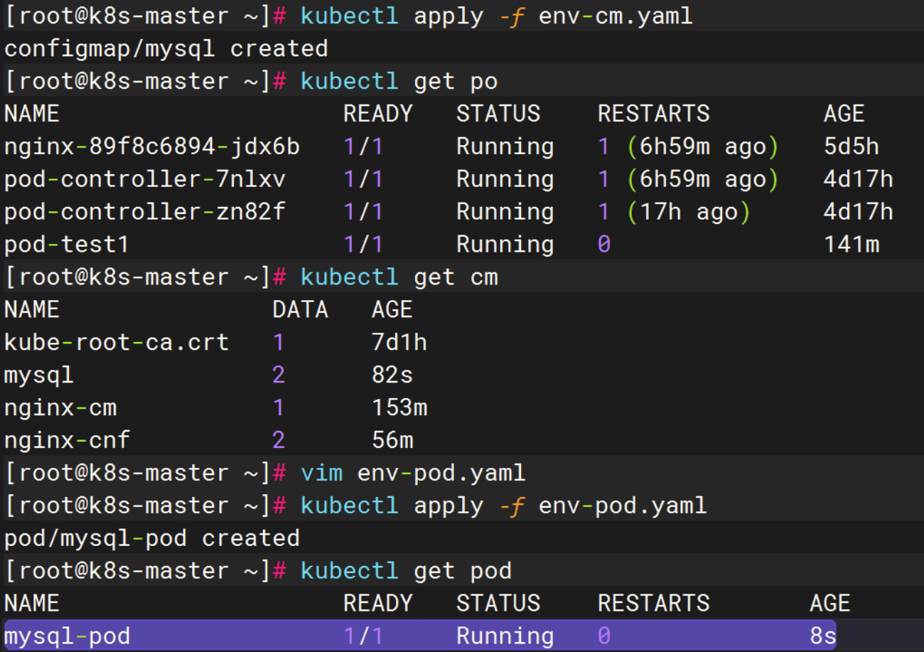Select the pod name pod-controller-7nlxv
The image size is (924, 652).
click(x=145, y=179)
